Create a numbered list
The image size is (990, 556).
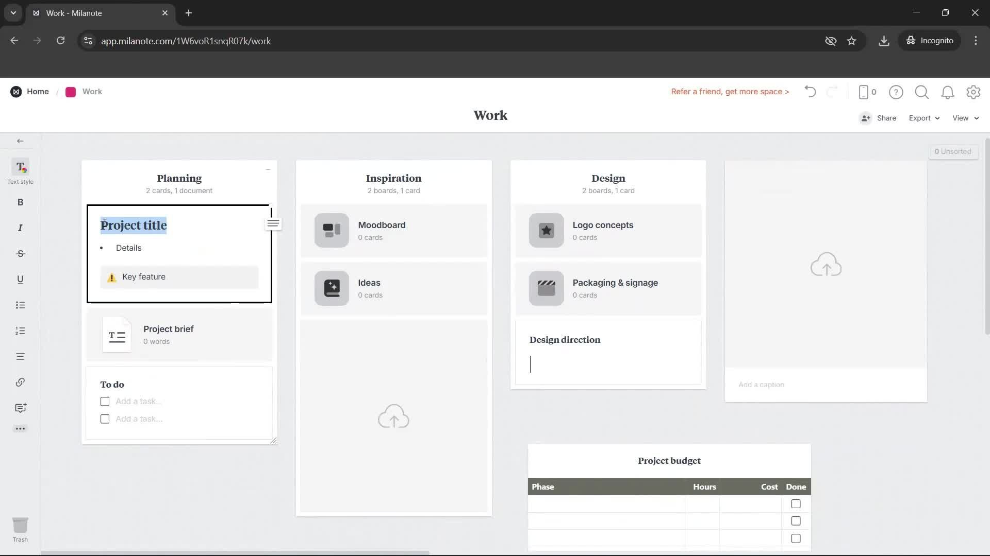[20, 331]
